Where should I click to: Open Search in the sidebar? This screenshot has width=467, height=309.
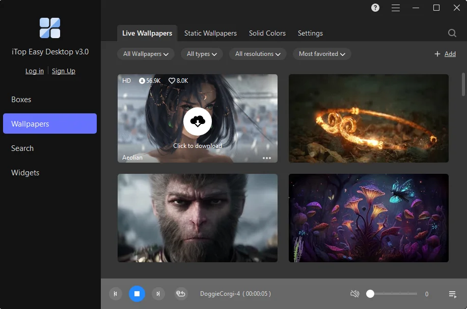point(50,148)
